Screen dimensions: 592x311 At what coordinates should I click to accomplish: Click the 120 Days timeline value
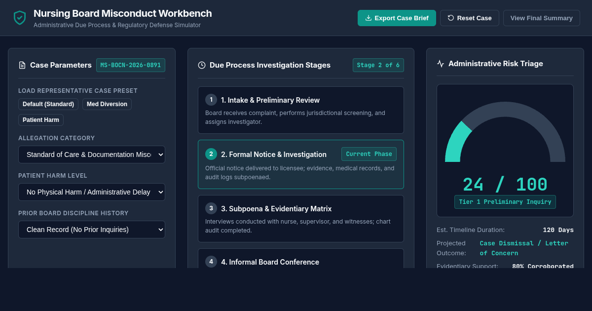pyautogui.click(x=558, y=230)
